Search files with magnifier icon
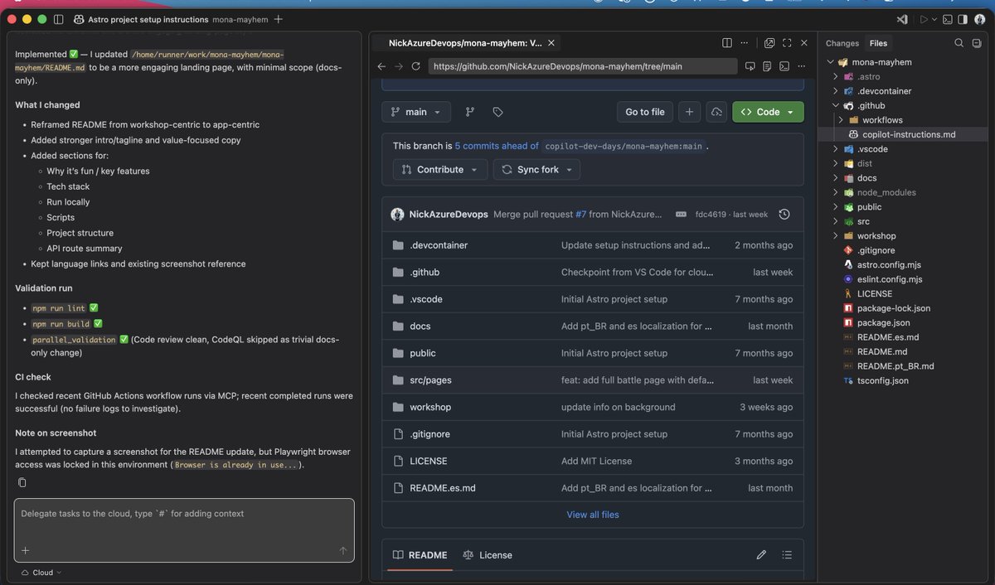 click(959, 43)
